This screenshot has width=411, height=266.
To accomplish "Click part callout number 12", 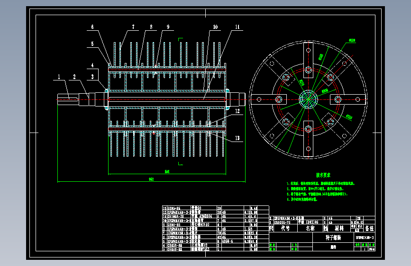I will pos(237,111).
